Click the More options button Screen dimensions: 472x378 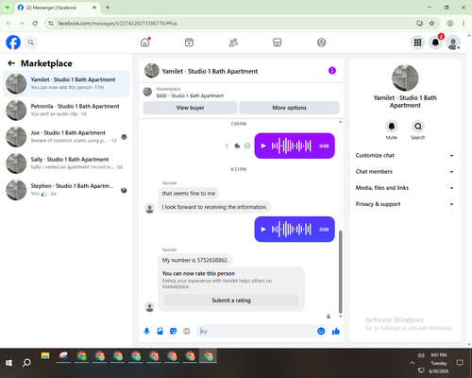(x=289, y=108)
